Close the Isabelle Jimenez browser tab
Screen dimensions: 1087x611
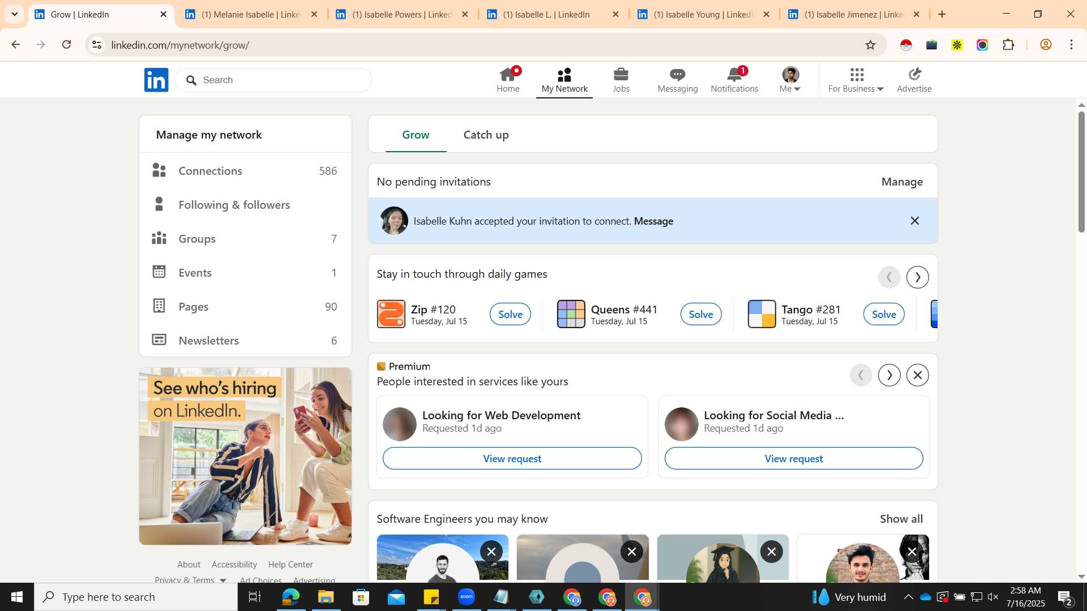tap(917, 14)
